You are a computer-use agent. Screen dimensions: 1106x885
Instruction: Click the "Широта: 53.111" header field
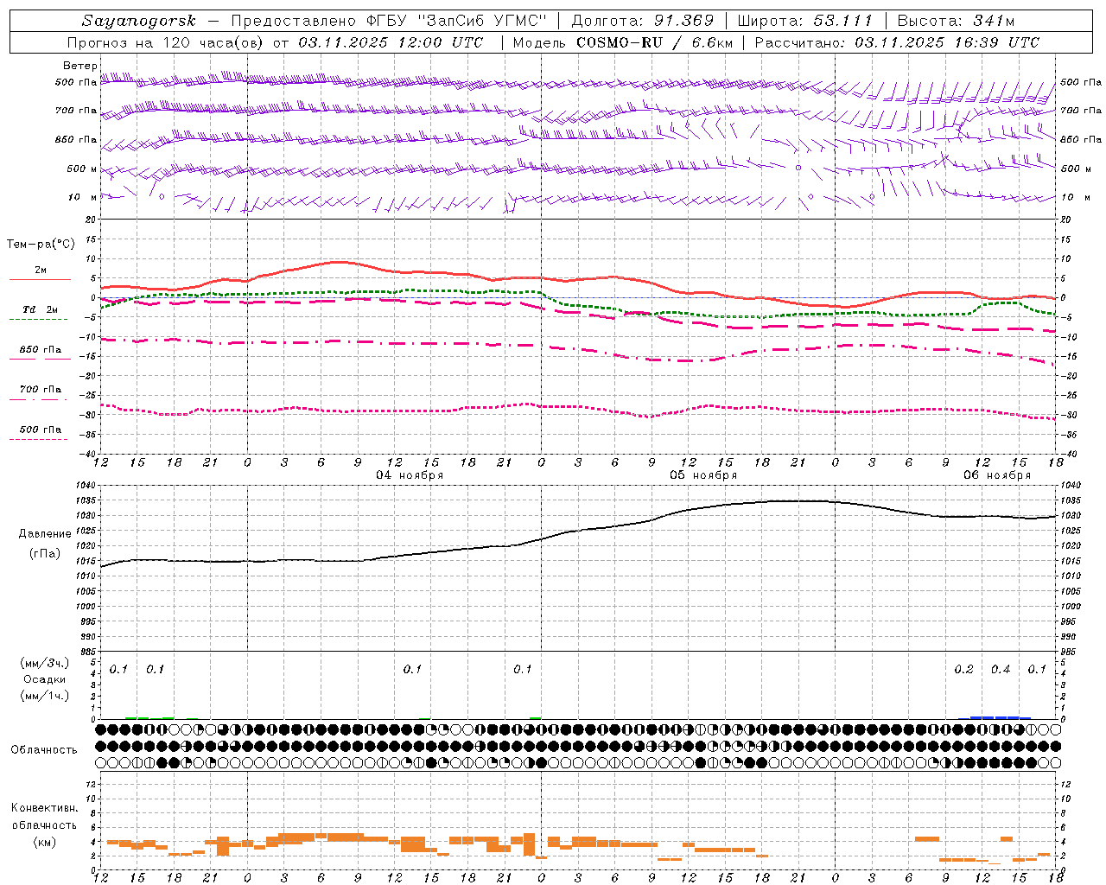point(805,21)
